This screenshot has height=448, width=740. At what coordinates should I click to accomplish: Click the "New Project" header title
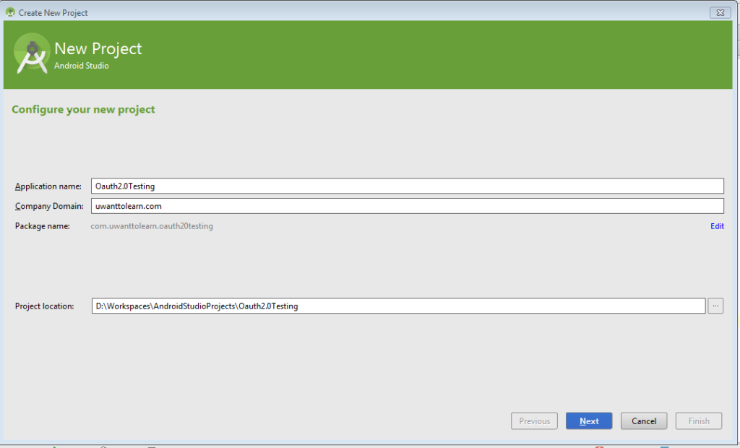tap(98, 48)
